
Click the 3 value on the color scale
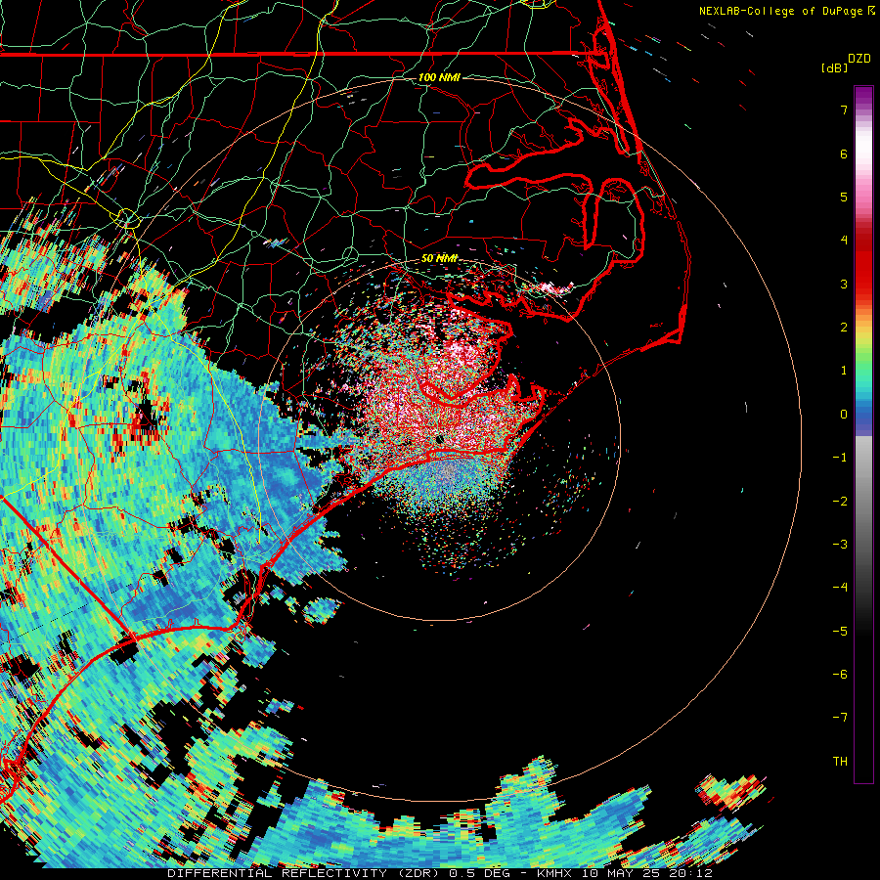[x=844, y=284]
